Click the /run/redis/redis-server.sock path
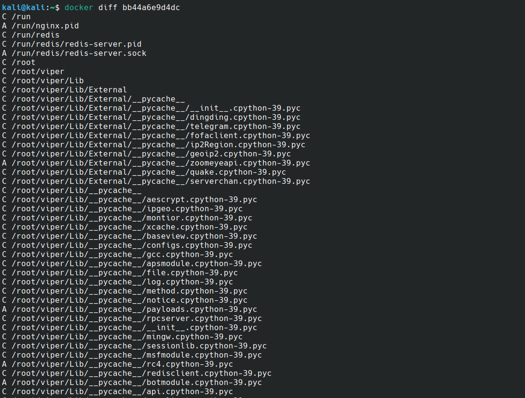This screenshot has height=398, width=525. [79, 53]
